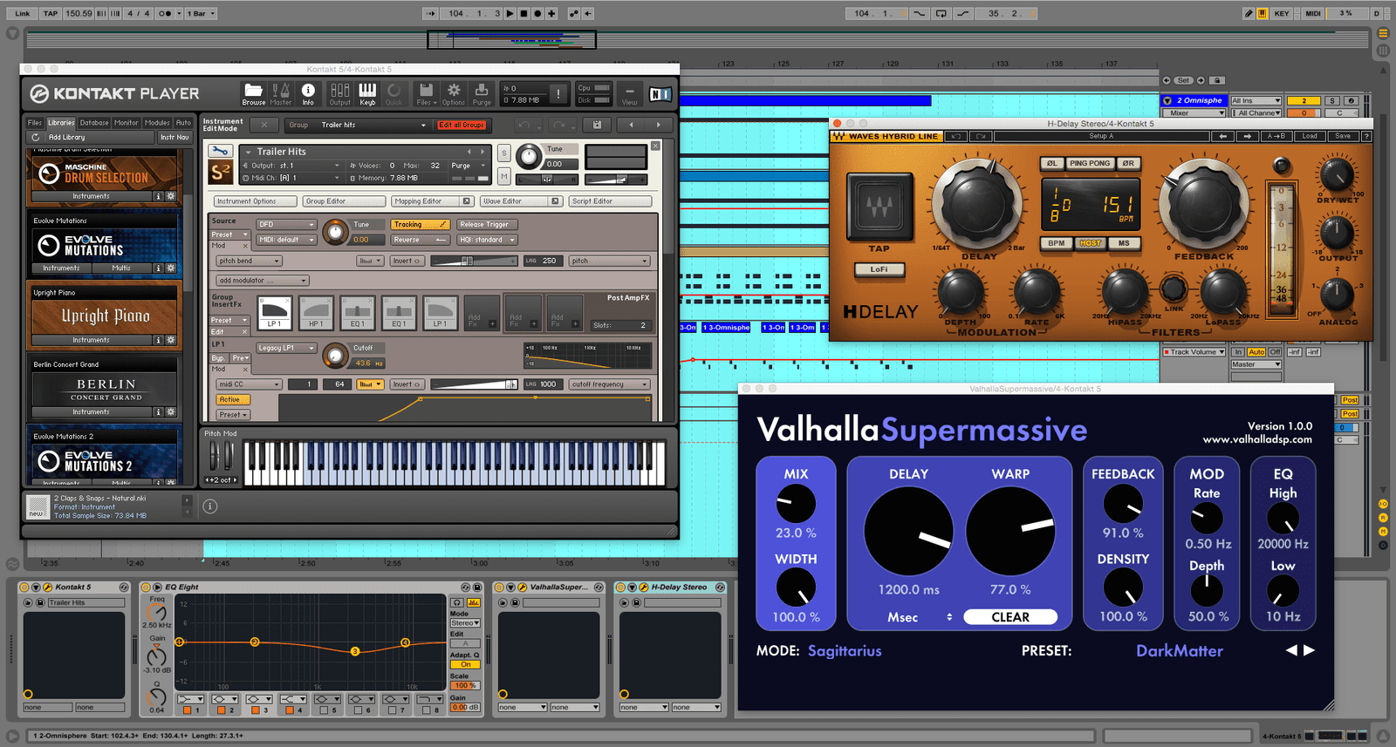Open the Files menu dropdown in Kontakt
This screenshot has width=1396, height=747.
coord(426,93)
